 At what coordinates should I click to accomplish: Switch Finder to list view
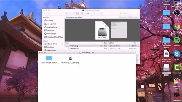tap(71, 13)
